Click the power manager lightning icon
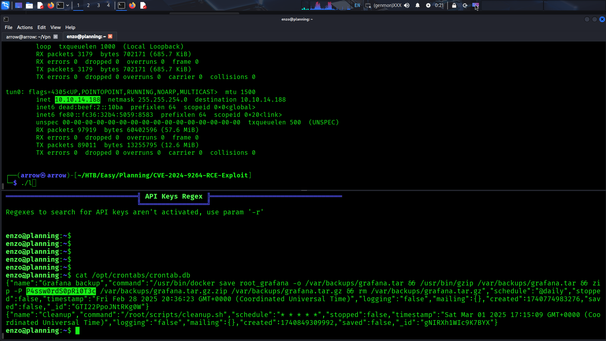The image size is (606, 341). coord(428,5)
